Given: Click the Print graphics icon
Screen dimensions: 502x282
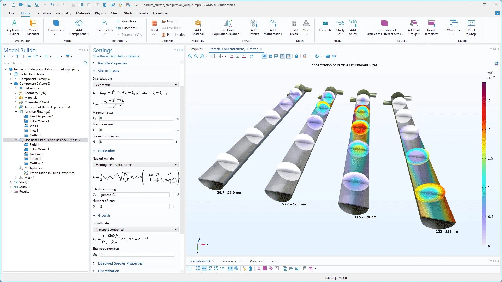Looking at the screenshot, I should [334, 56].
